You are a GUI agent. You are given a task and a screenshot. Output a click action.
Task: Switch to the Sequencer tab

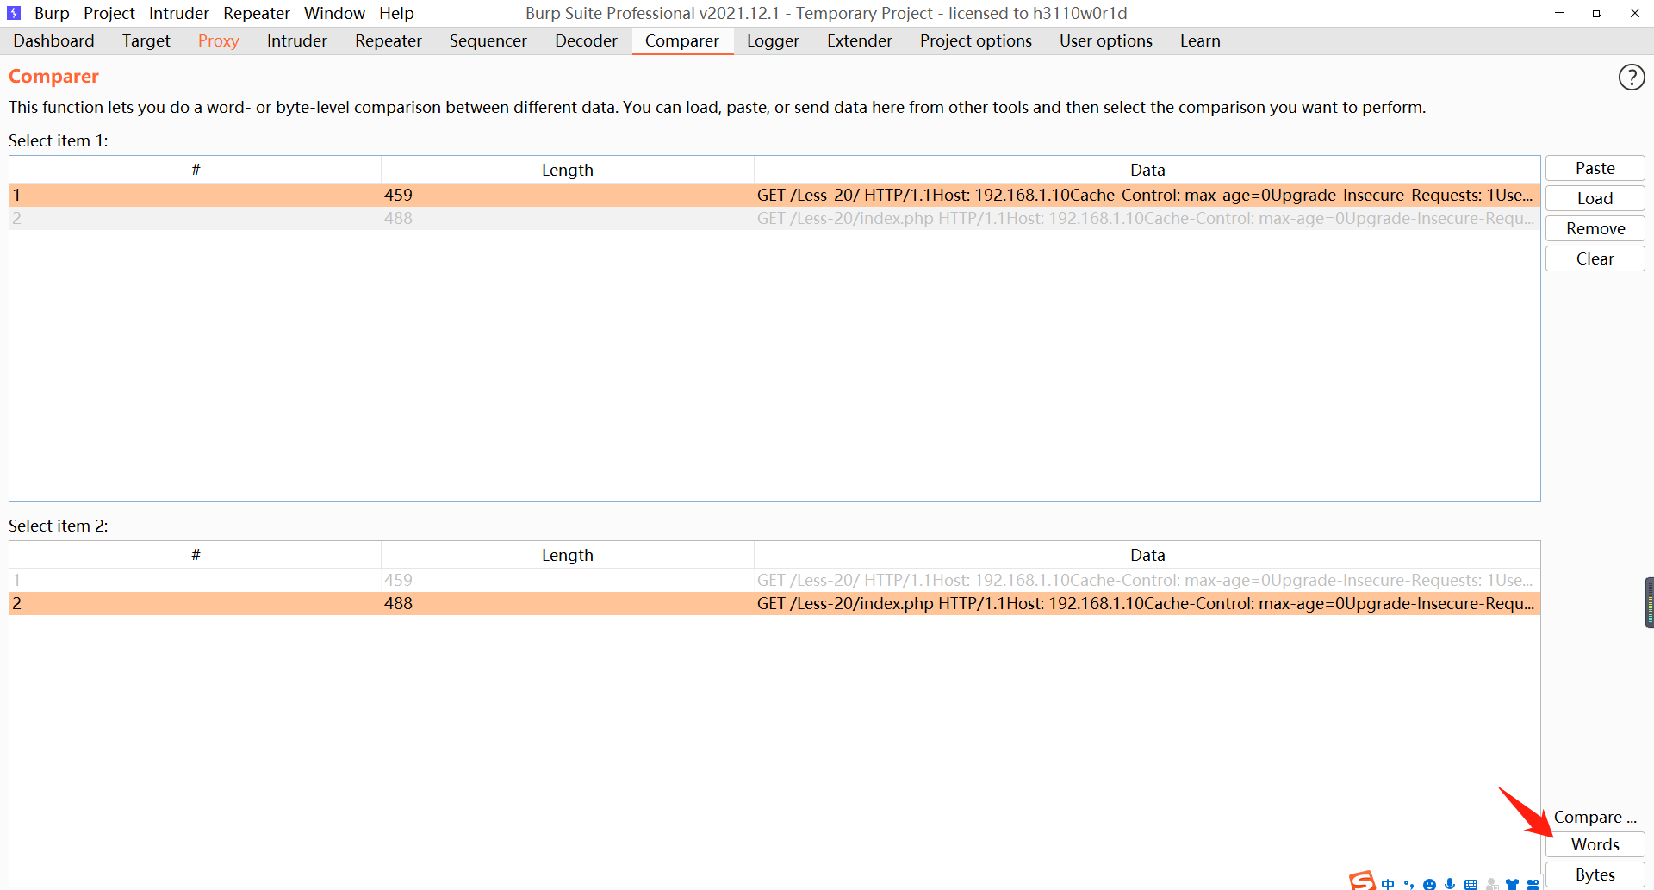click(488, 40)
